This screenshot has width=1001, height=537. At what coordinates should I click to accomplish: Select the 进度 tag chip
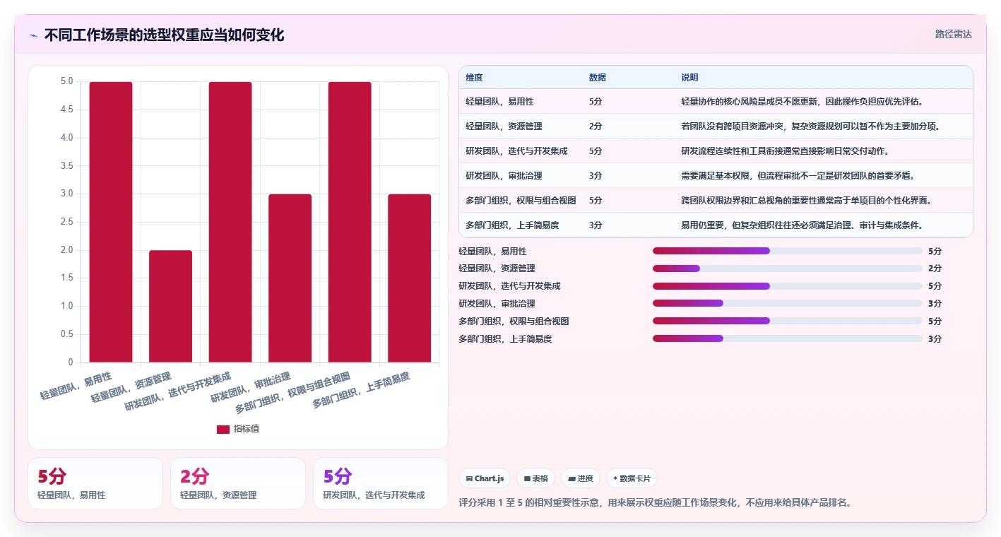[581, 478]
